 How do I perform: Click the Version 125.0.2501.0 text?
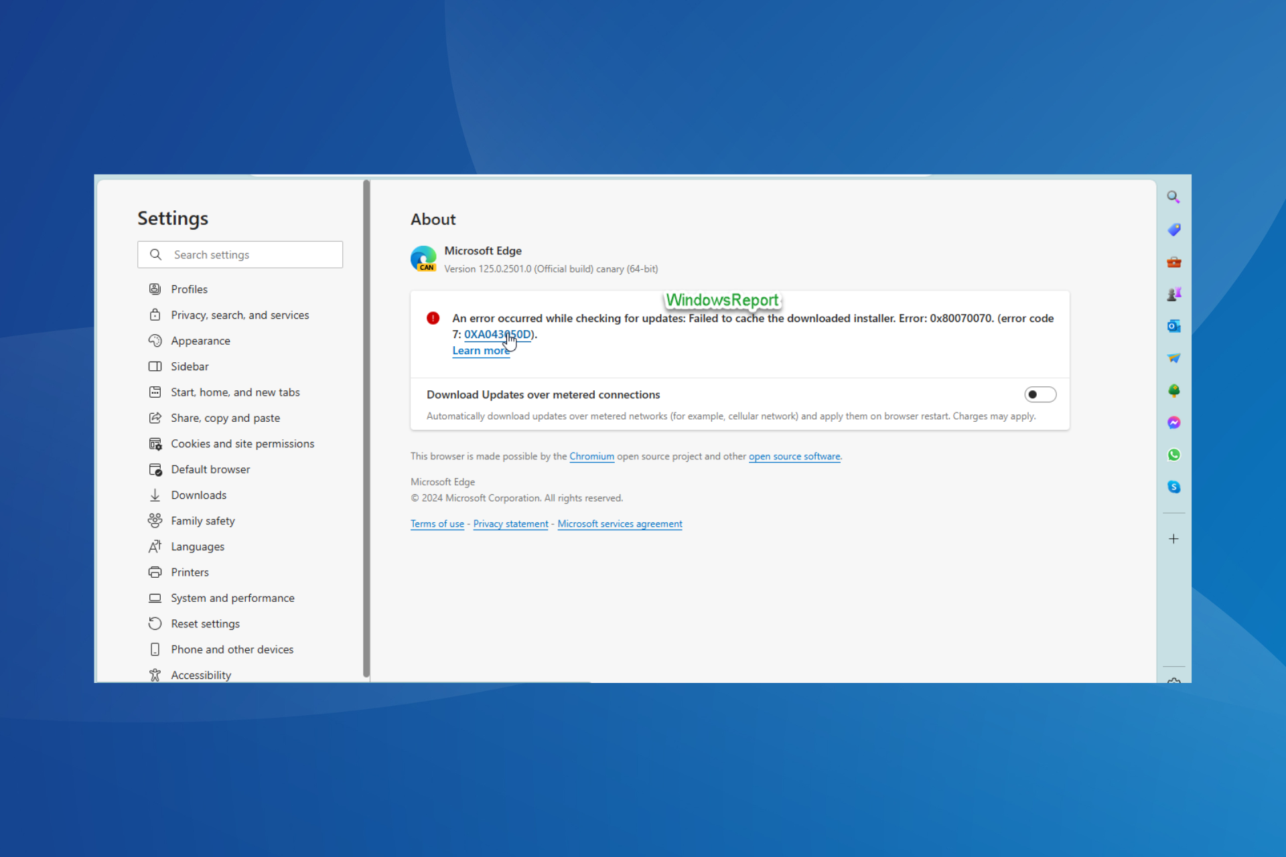click(x=551, y=269)
